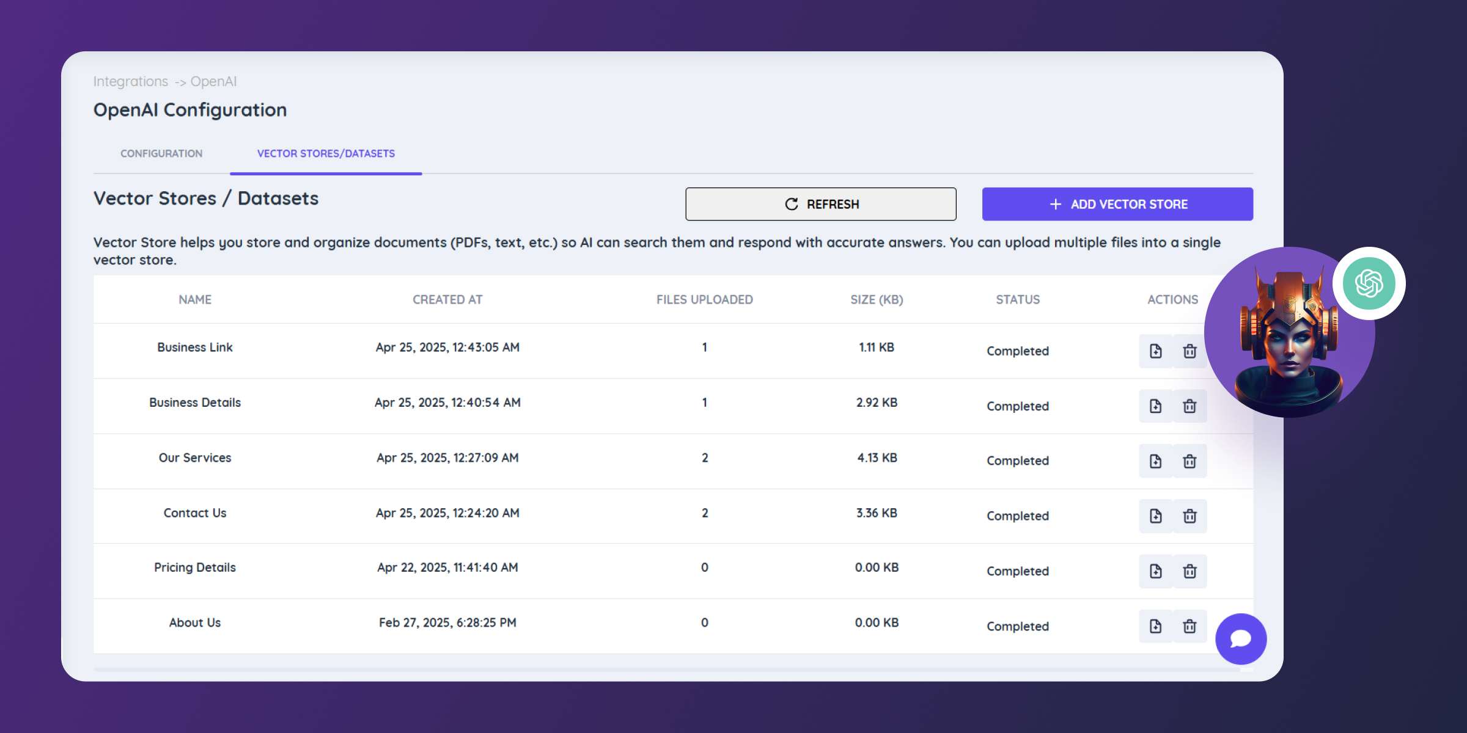Click the 2.92 KB size value
Image resolution: width=1467 pixels, height=733 pixels.
coord(877,403)
